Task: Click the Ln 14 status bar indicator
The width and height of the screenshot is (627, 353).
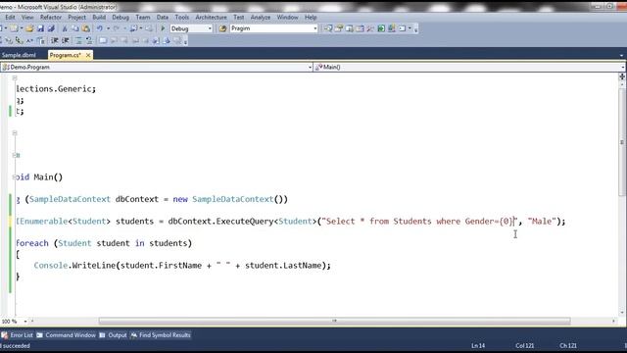Action: (478, 346)
